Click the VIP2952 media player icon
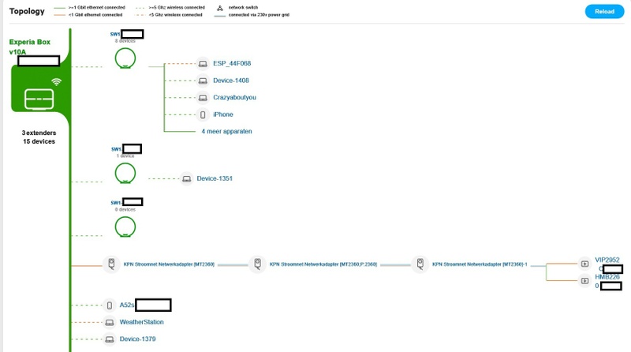This screenshot has width=631, height=352. pos(584,264)
